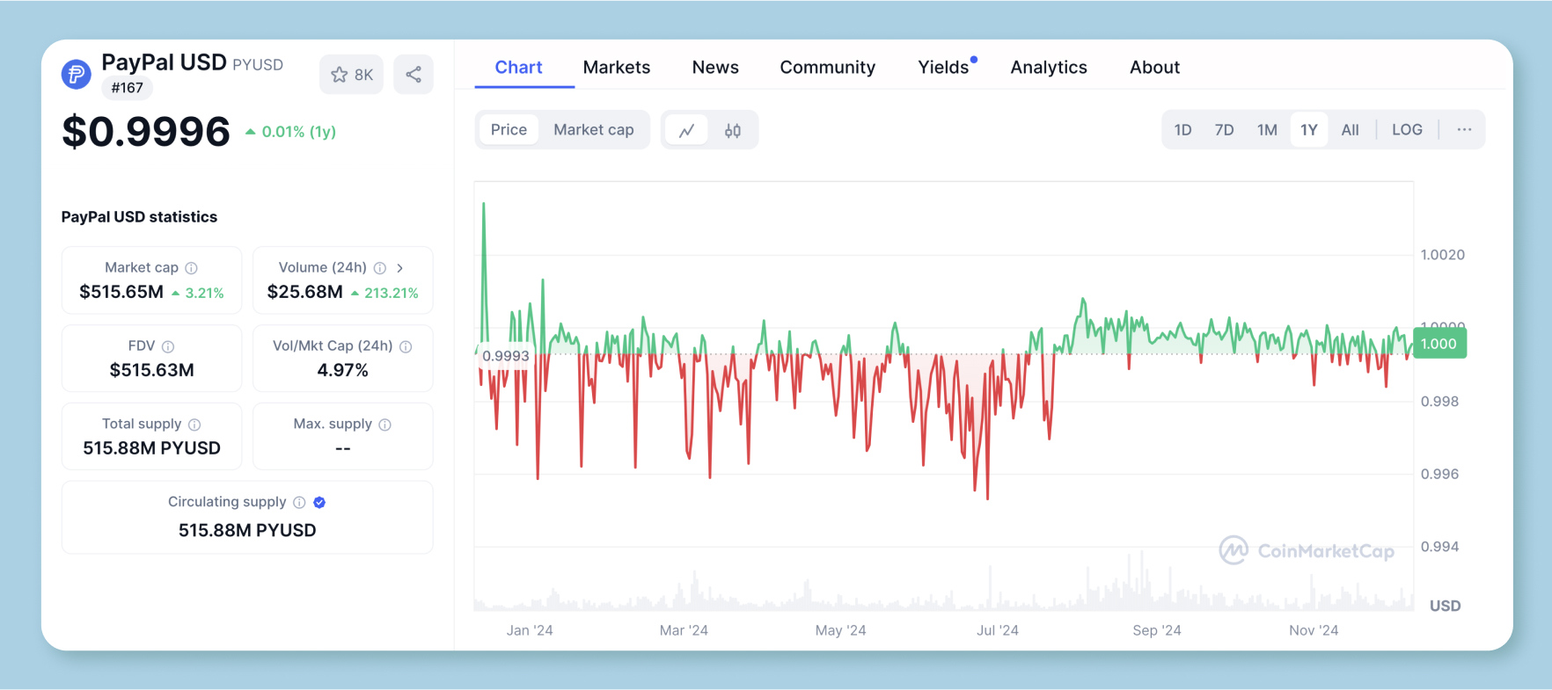Click the $0.9996 price value
Viewport: 1552px width, 690px height.
point(146,132)
